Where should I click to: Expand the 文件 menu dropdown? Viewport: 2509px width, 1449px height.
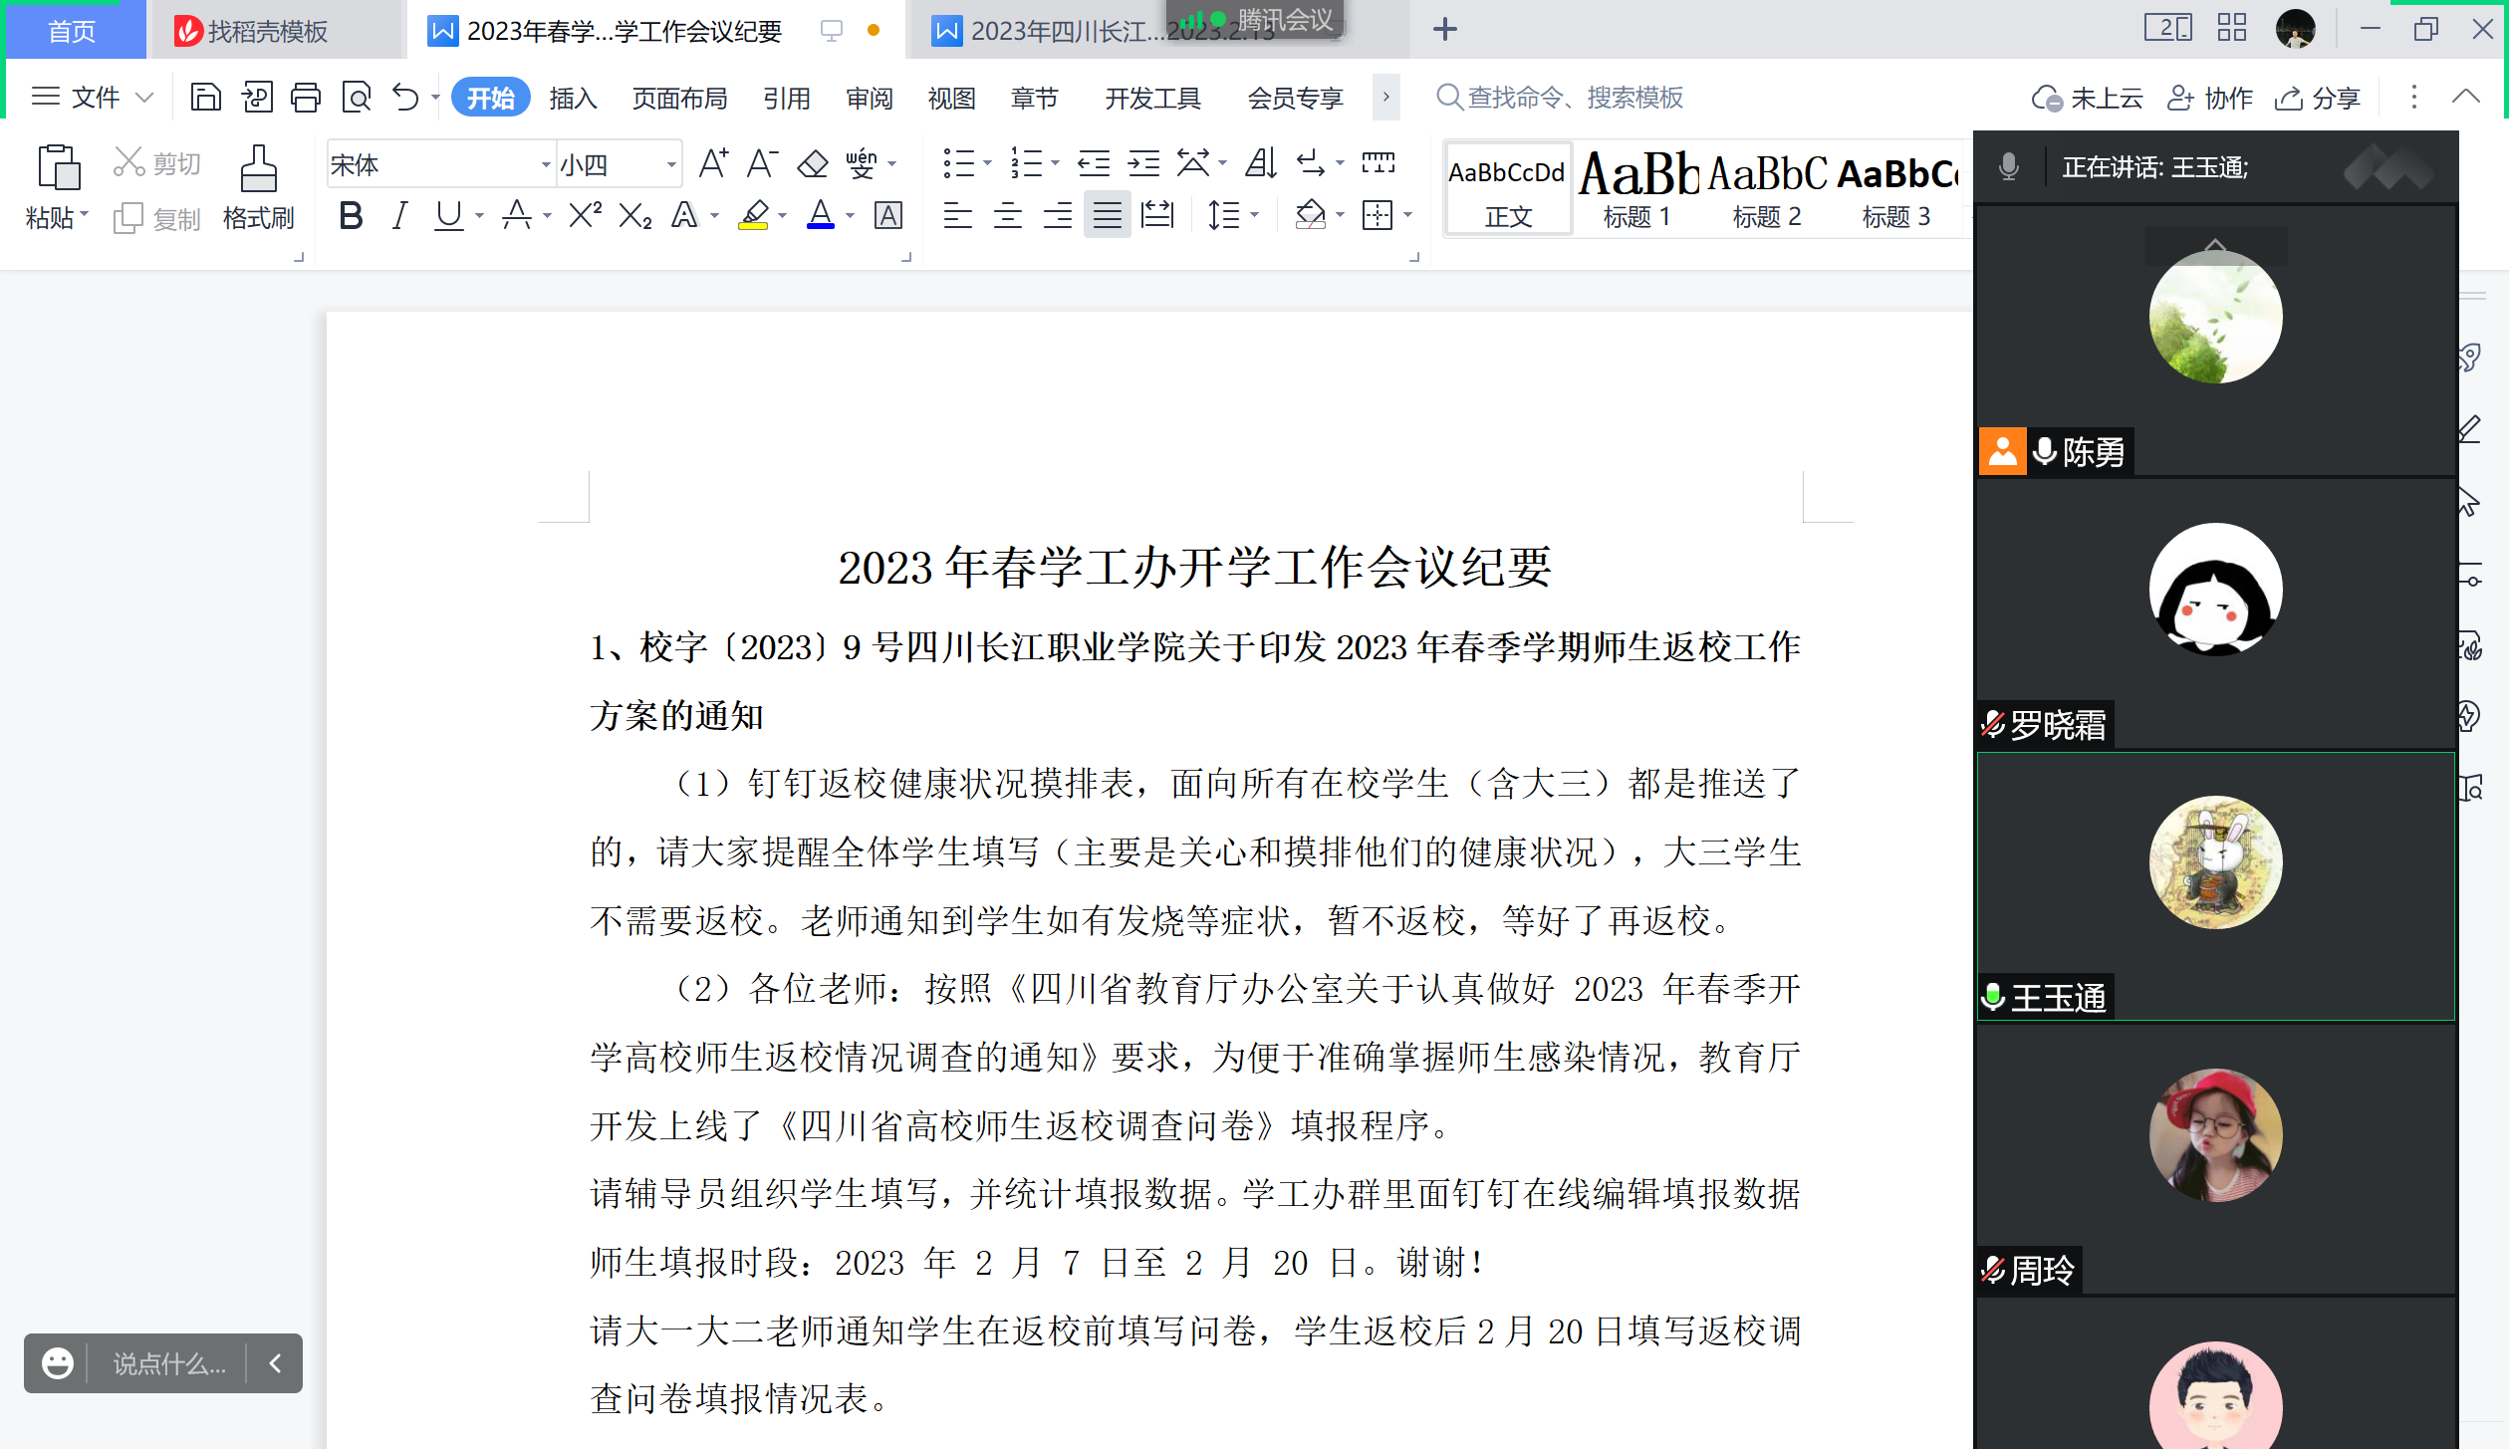point(144,98)
